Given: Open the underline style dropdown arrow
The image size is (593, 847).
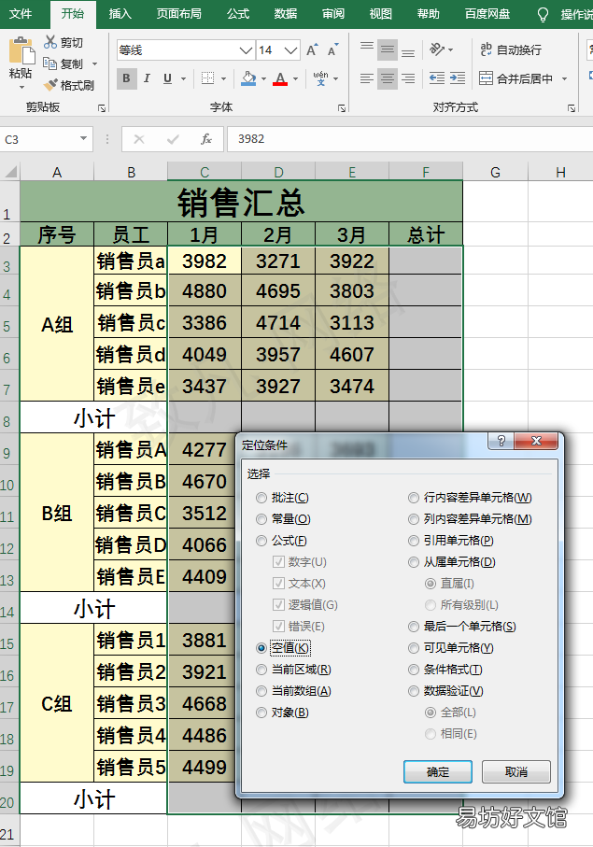Looking at the screenshot, I should point(184,78).
